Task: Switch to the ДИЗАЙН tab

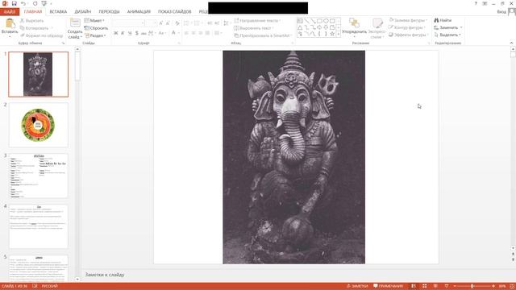Action: 82,11
